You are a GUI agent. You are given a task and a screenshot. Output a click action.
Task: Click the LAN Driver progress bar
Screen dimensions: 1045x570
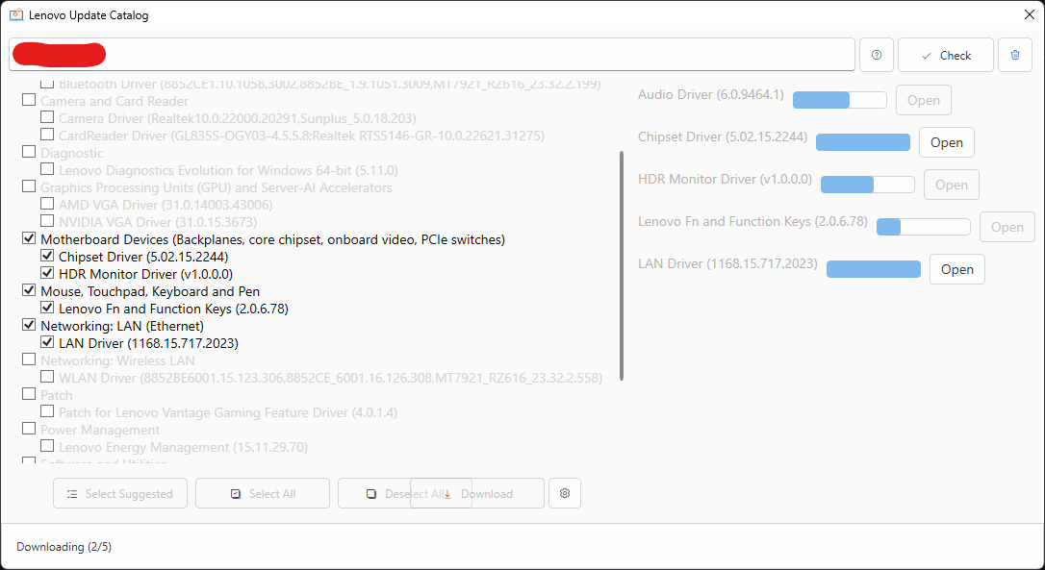tap(874, 270)
